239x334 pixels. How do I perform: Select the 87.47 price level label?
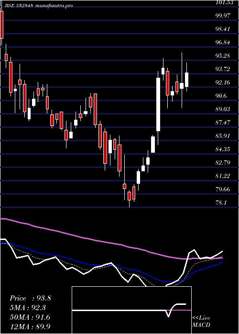[x=223, y=123]
